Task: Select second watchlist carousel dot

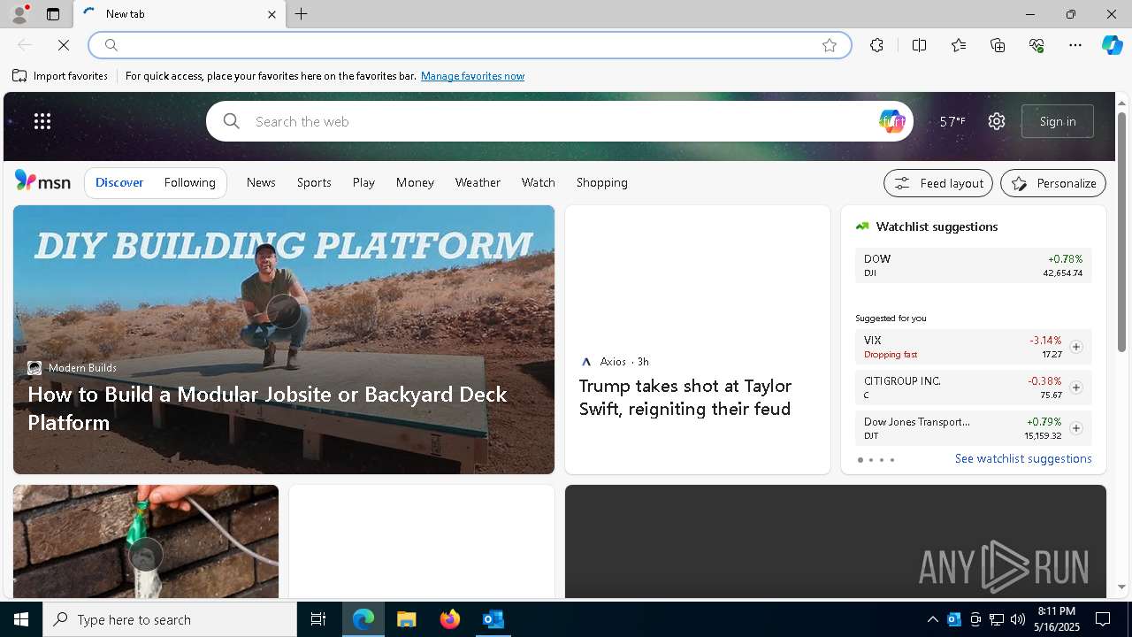Action: [x=870, y=460]
